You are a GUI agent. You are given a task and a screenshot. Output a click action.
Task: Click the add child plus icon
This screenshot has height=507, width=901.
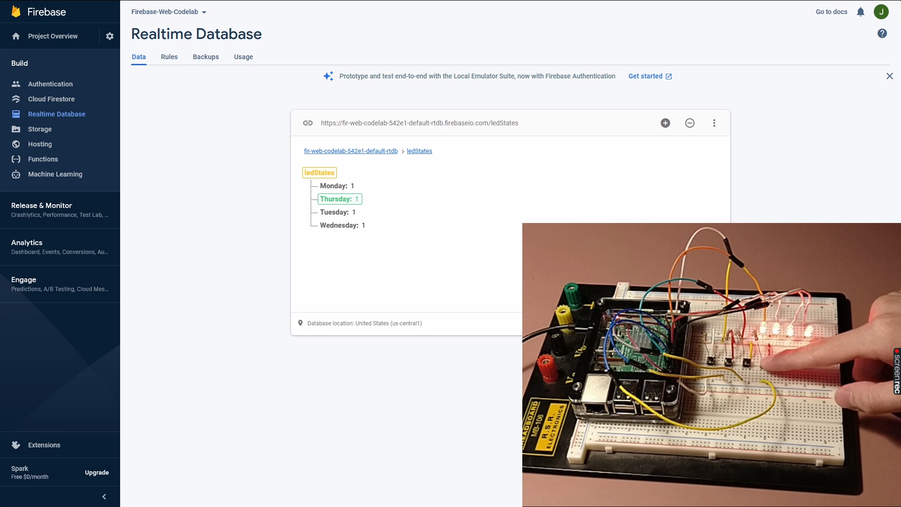pyautogui.click(x=665, y=123)
